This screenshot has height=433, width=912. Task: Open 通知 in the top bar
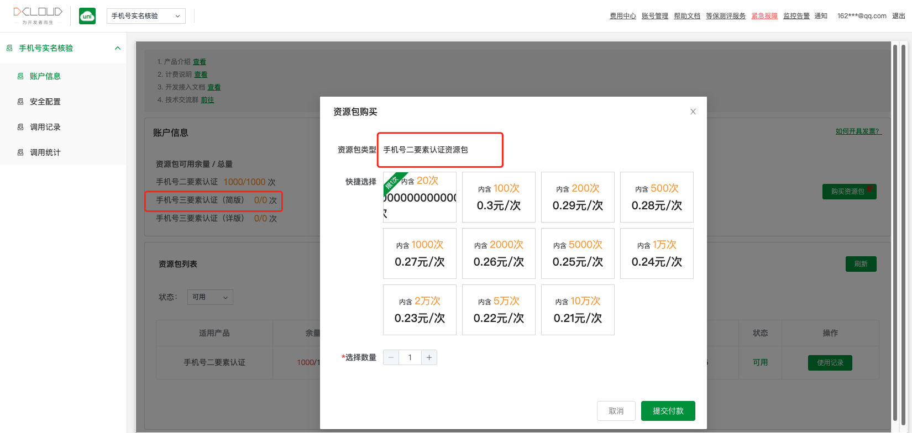[x=821, y=16]
